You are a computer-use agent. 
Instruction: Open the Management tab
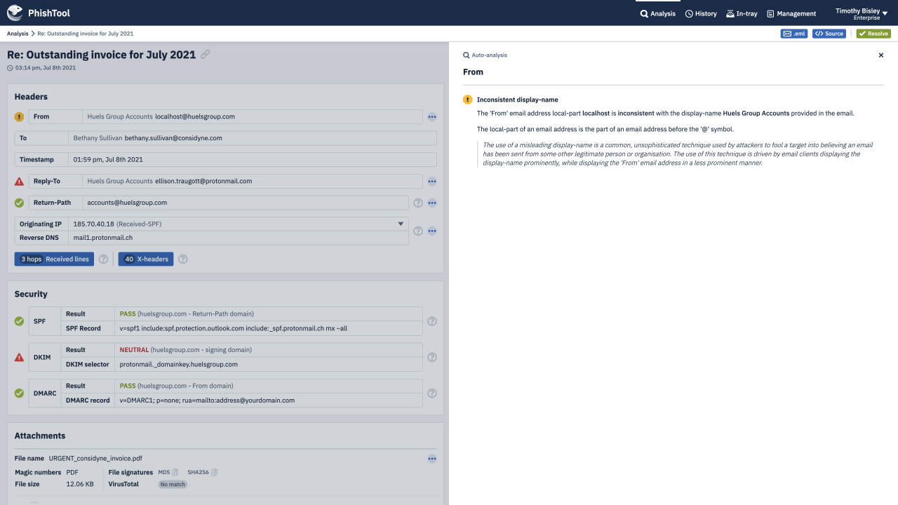point(791,13)
